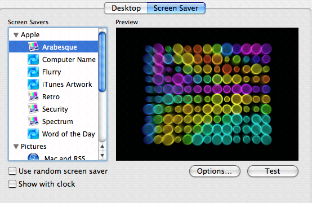Image resolution: width=312 pixels, height=203 pixels.
Task: Select the Arabesque list row text
Action: click(60, 47)
